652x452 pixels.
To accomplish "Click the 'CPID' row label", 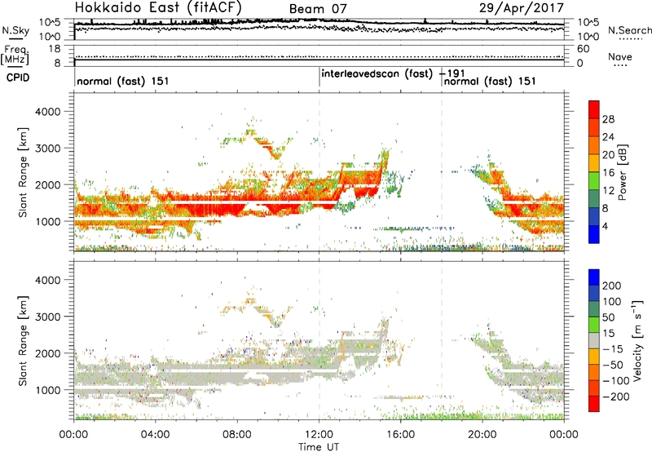I will tap(18, 78).
